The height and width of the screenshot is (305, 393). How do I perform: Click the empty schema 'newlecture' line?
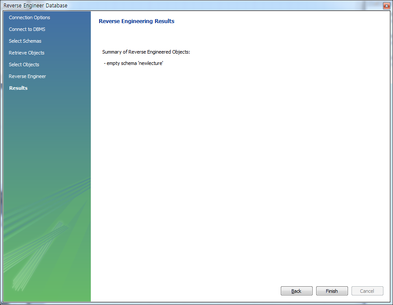point(133,63)
